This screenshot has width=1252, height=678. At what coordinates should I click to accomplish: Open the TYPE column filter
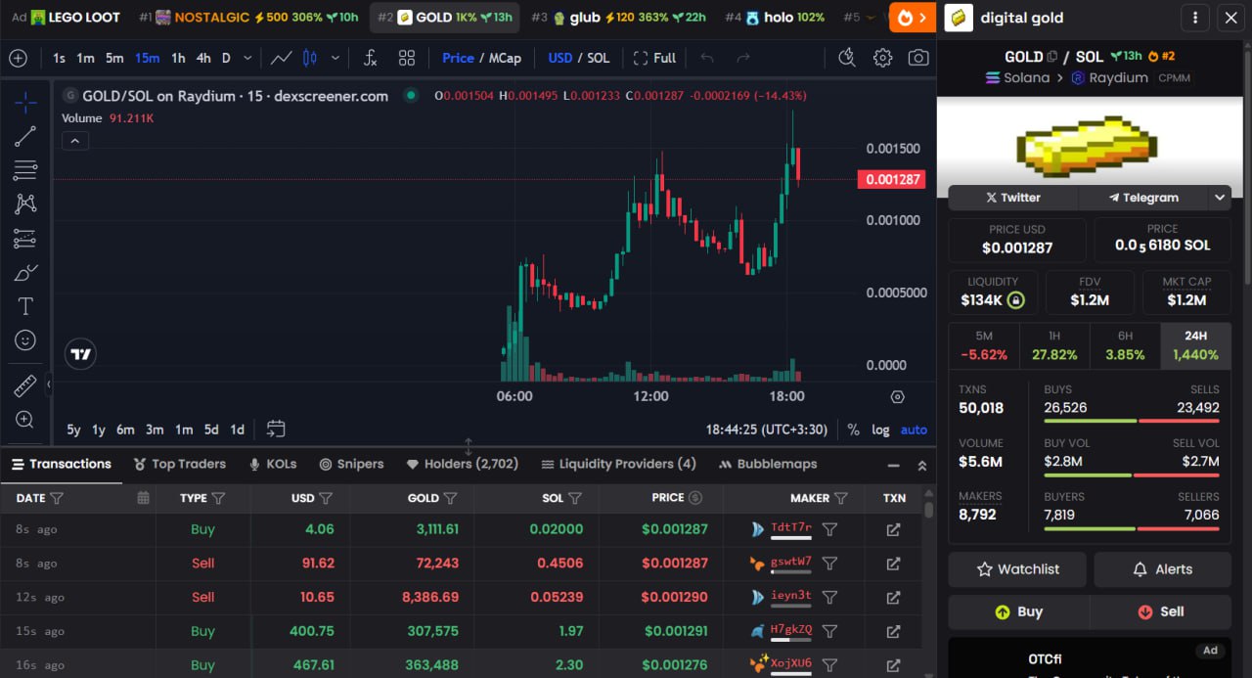coord(218,498)
